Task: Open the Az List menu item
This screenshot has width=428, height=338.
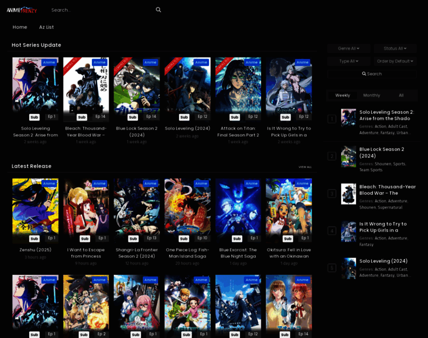Action: (46, 27)
